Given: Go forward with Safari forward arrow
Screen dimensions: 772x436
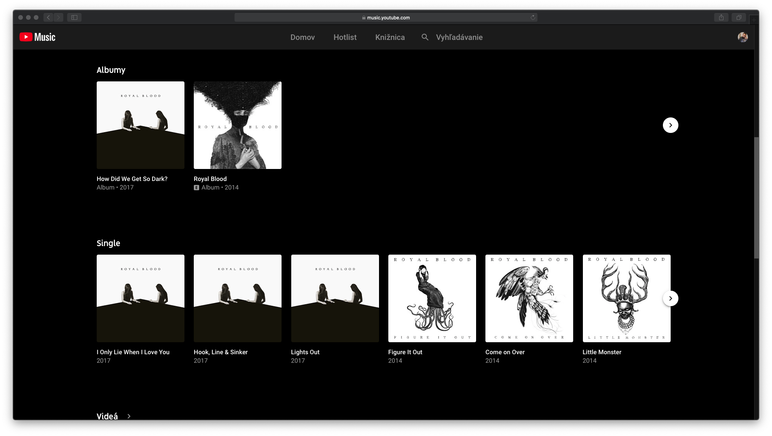Looking at the screenshot, I should (x=59, y=17).
